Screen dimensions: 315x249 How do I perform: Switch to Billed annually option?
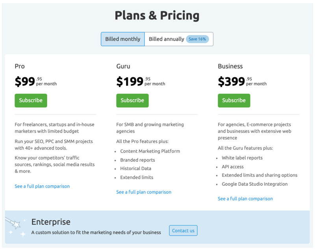click(166, 39)
